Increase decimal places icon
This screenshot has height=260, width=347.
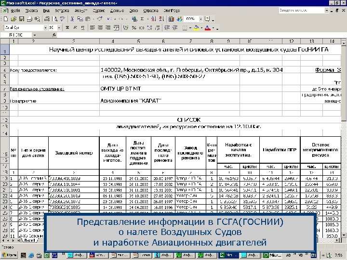[x=149, y=27]
